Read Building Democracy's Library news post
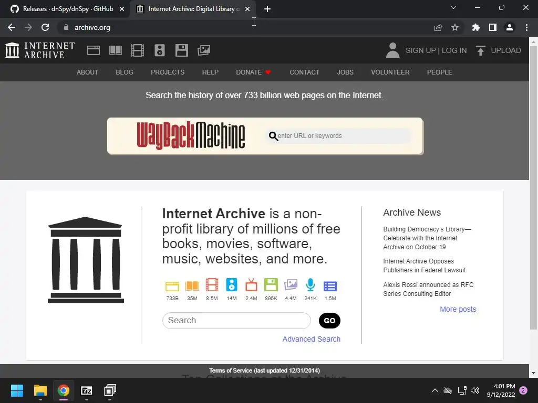538x403 pixels. (x=427, y=238)
